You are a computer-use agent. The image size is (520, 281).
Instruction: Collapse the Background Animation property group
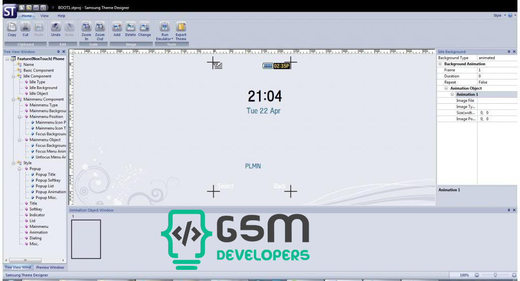tap(440, 64)
